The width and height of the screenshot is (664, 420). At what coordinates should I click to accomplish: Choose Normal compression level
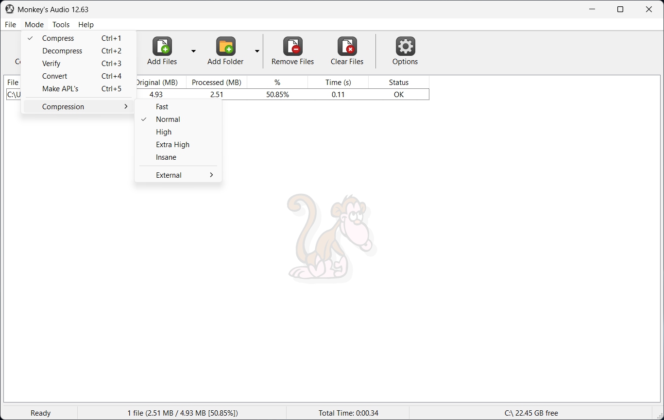[x=178, y=119]
